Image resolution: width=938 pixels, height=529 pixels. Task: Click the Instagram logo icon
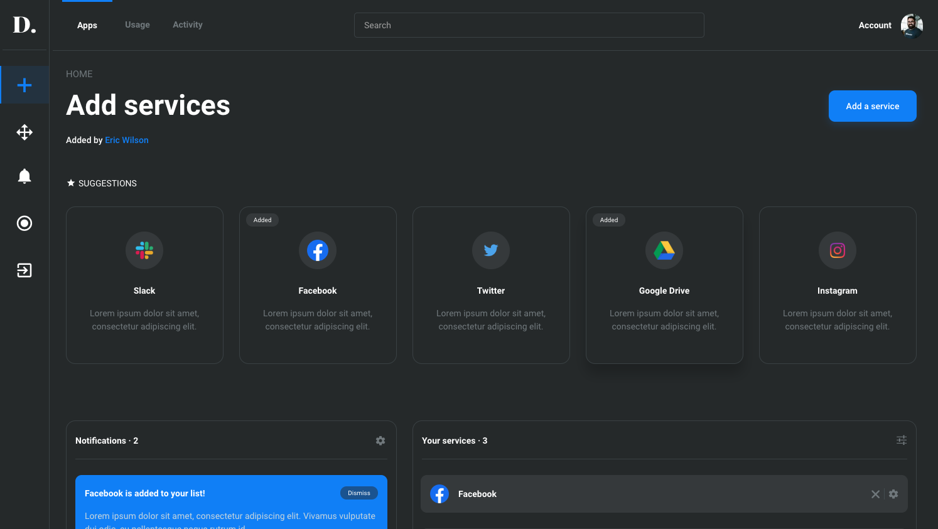click(x=838, y=250)
